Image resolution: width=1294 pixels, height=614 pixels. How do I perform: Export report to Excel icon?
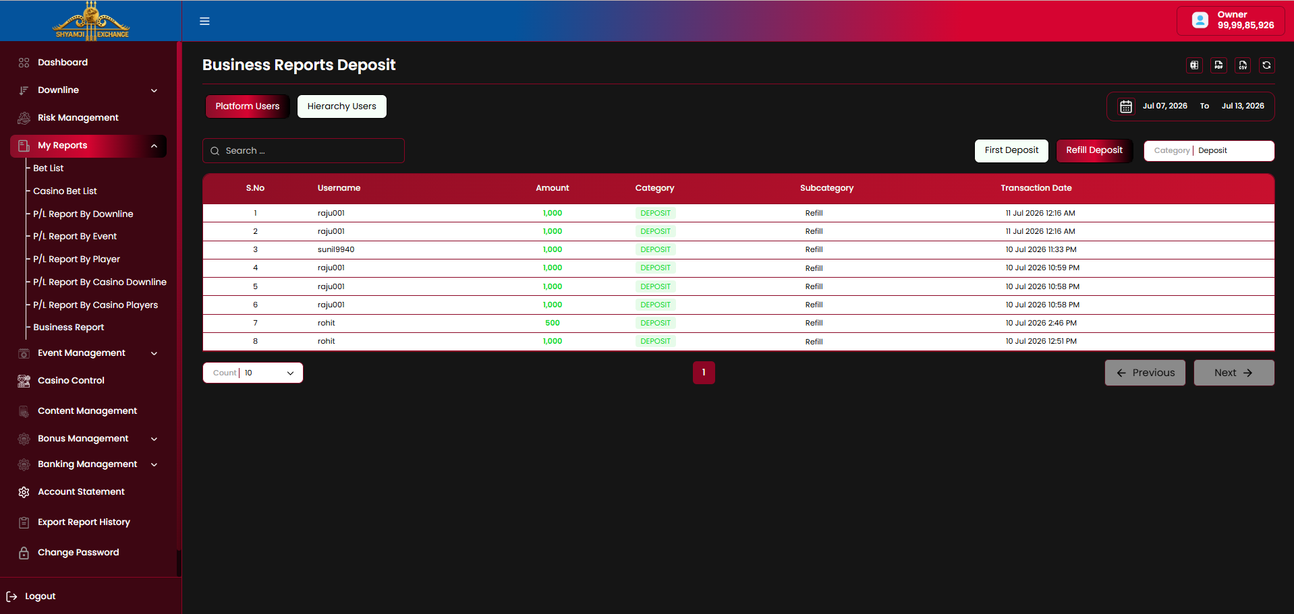1194,65
